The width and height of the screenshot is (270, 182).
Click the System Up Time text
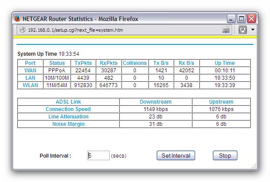pos(48,54)
